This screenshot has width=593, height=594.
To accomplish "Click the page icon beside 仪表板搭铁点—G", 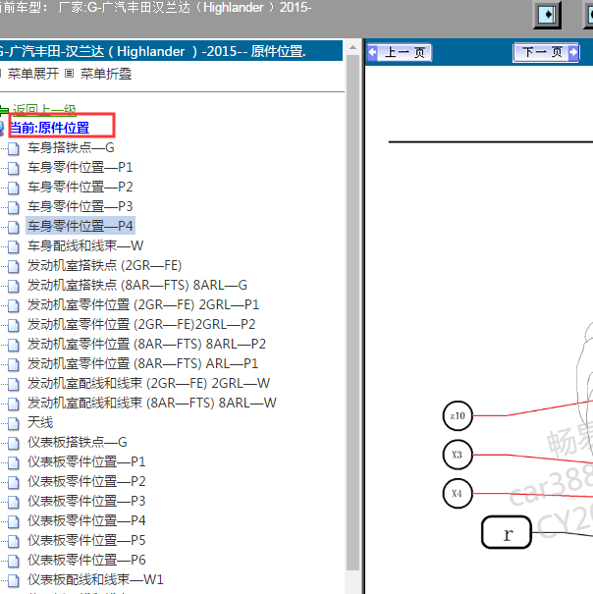I will click(x=14, y=443).
